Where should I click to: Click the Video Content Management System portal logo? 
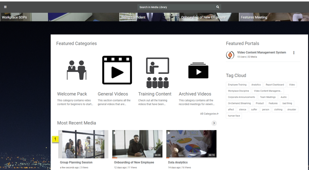[x=230, y=55]
